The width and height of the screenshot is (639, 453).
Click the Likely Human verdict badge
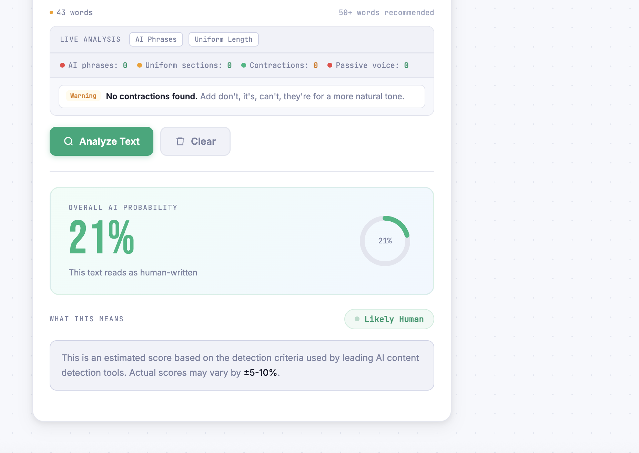pos(389,319)
